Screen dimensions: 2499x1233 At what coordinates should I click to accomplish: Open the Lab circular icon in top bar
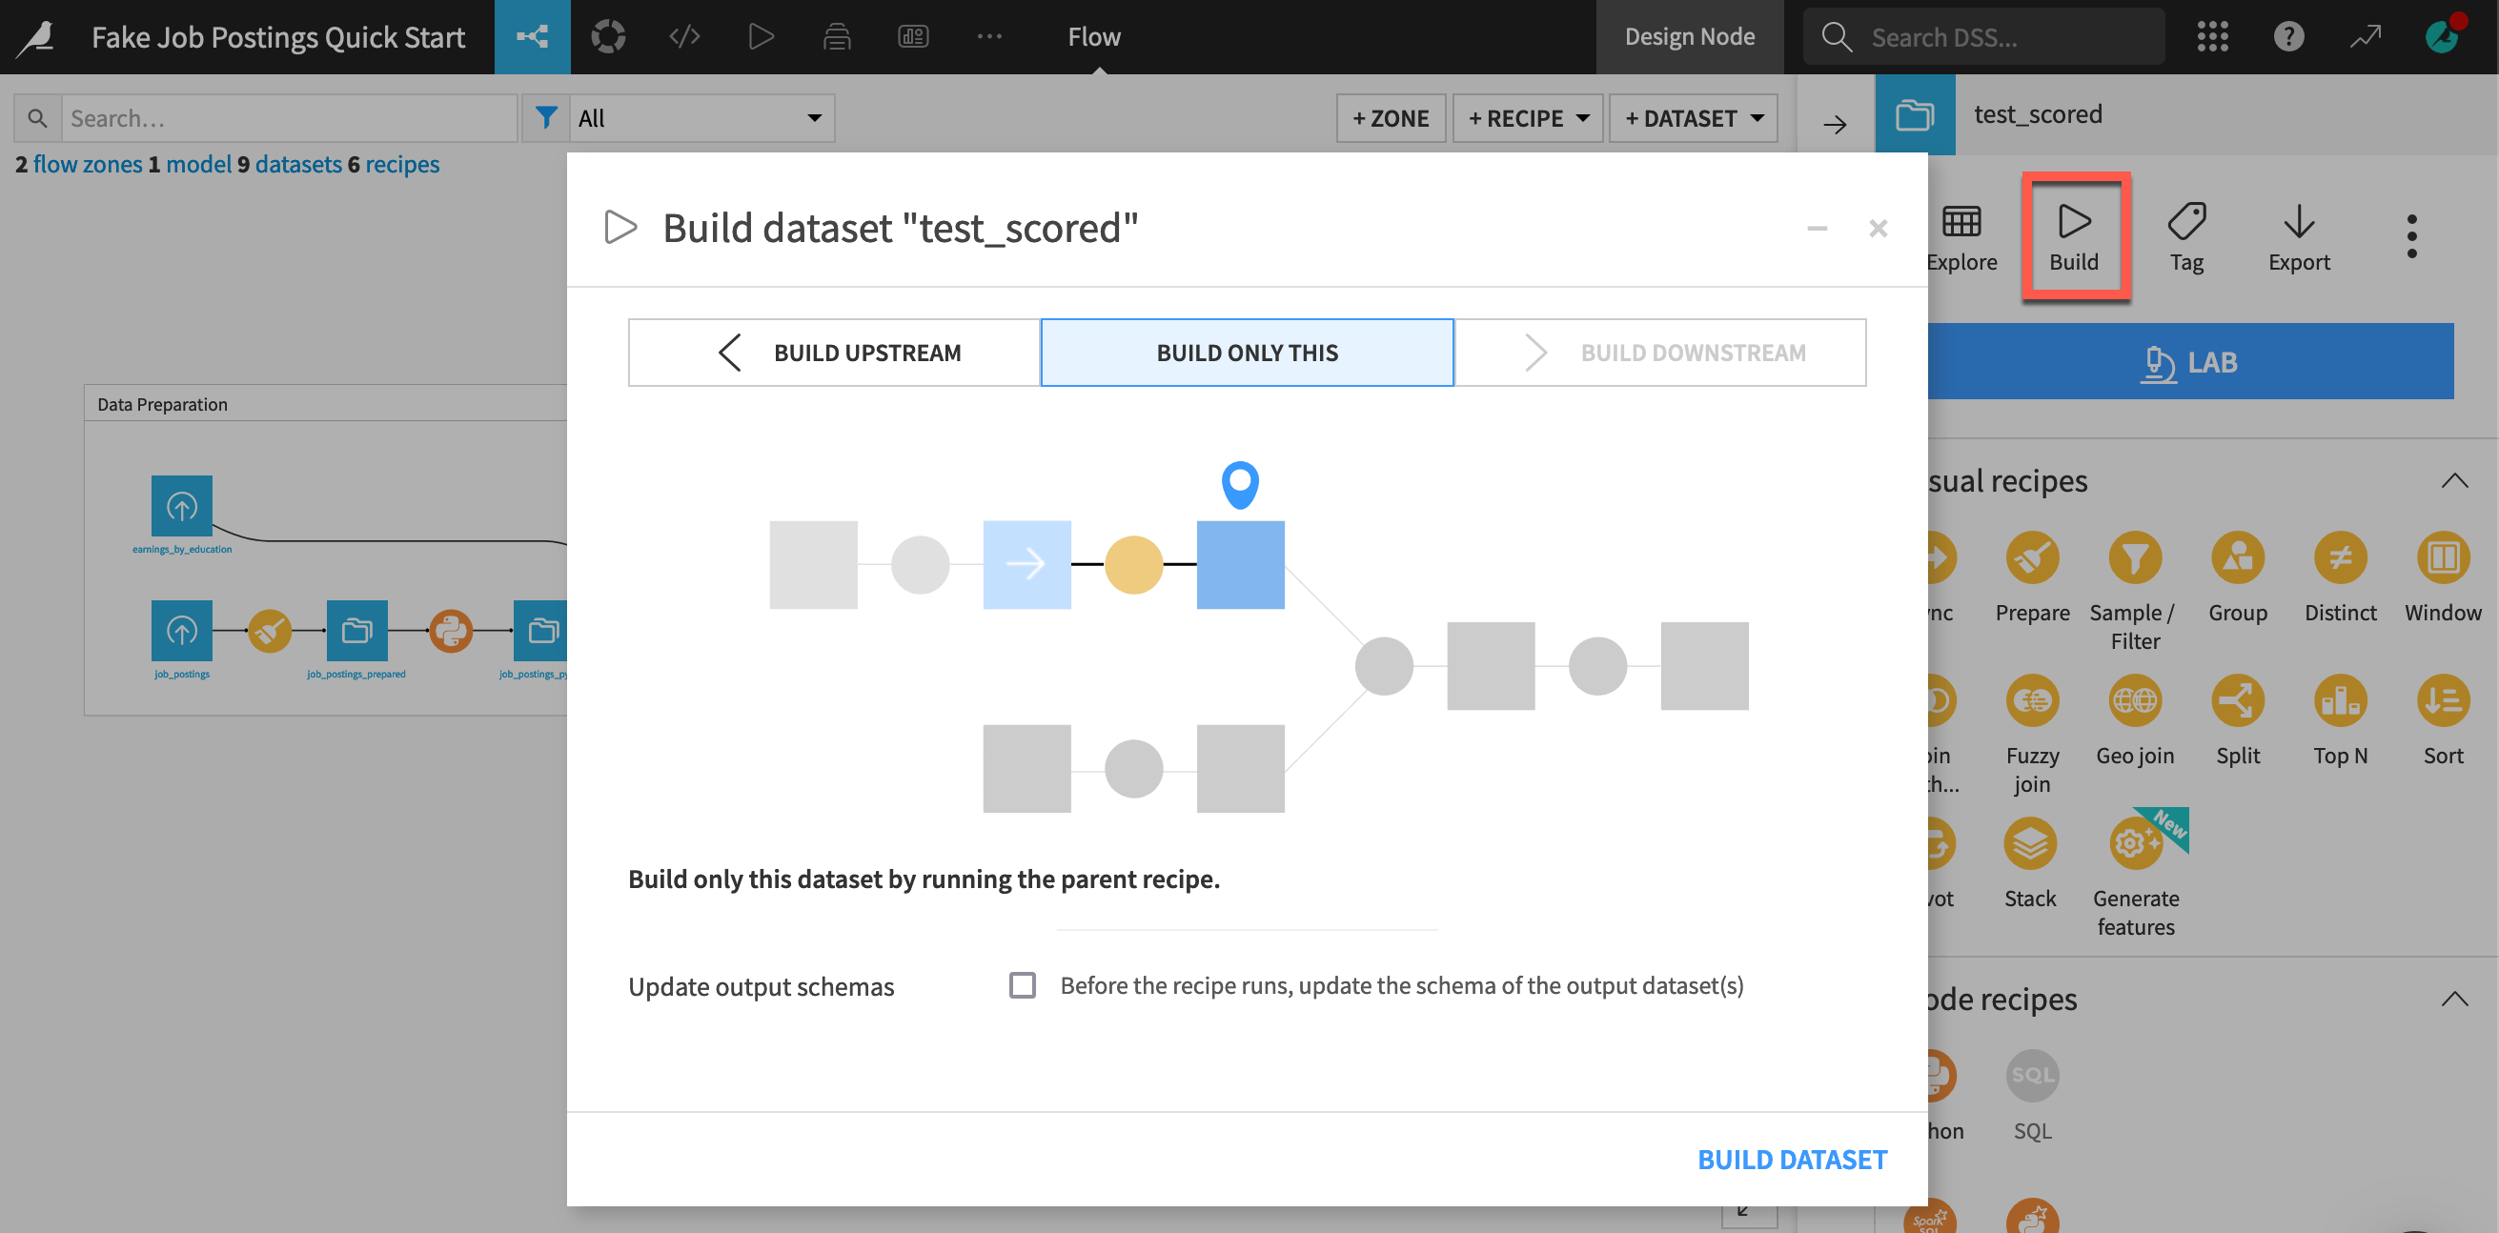tap(608, 37)
